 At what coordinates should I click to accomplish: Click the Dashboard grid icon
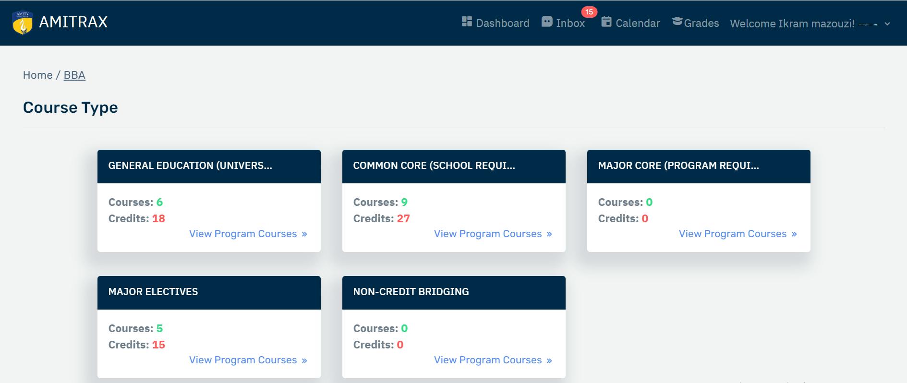[466, 22]
